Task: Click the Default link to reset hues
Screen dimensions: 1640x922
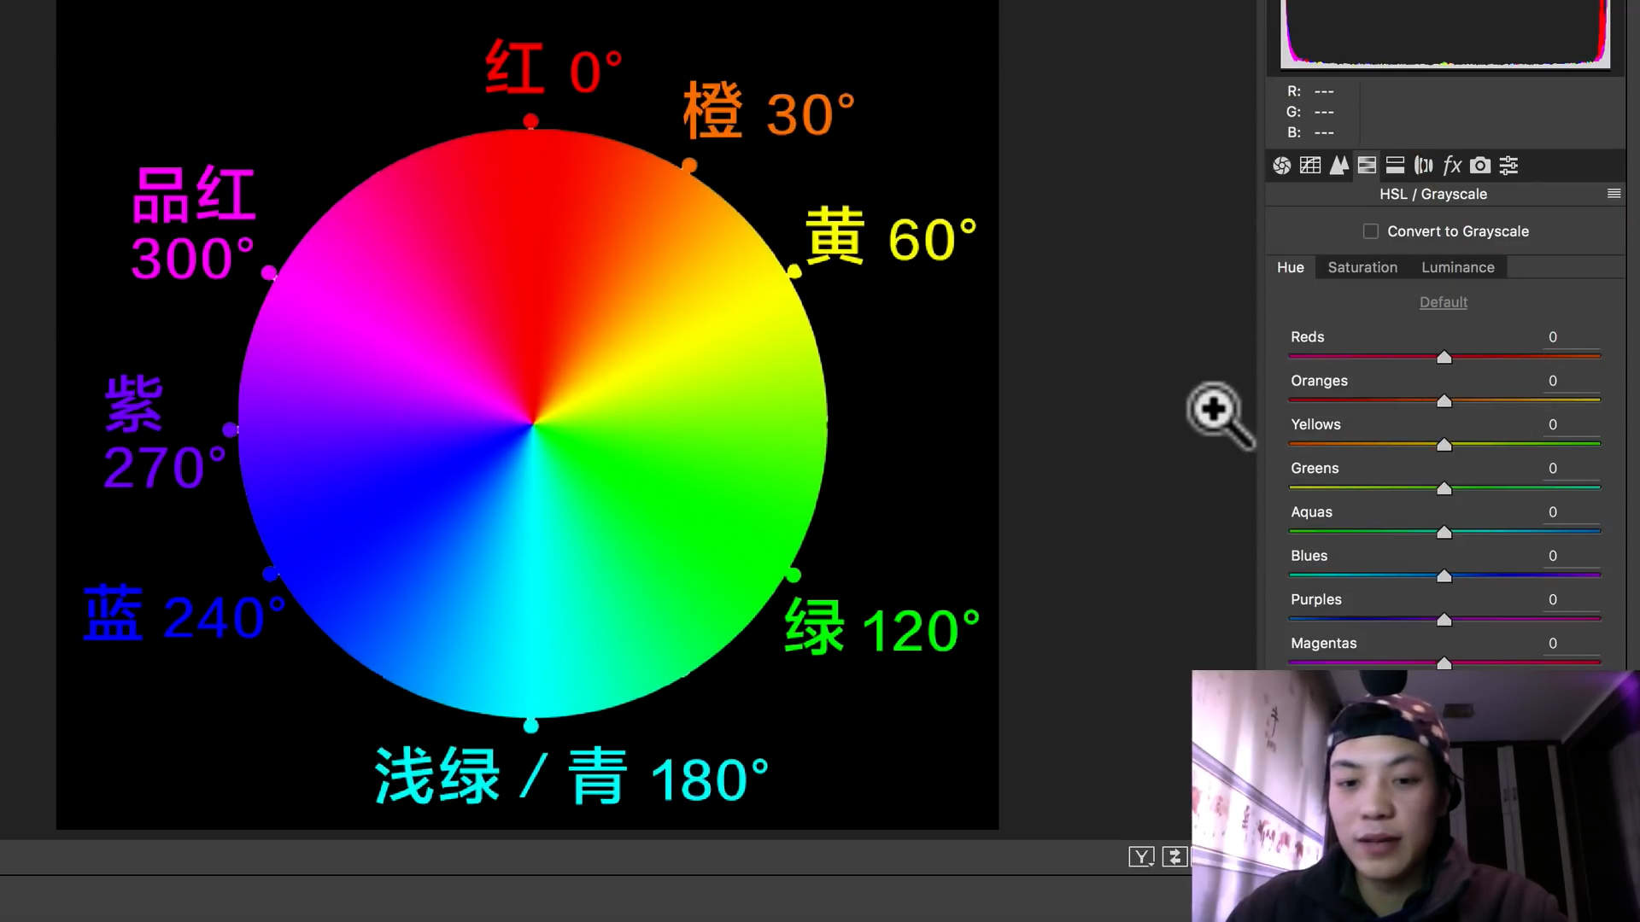Action: [1443, 302]
